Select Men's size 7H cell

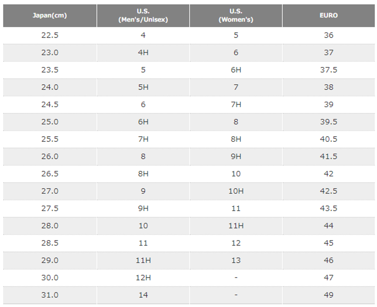point(143,139)
